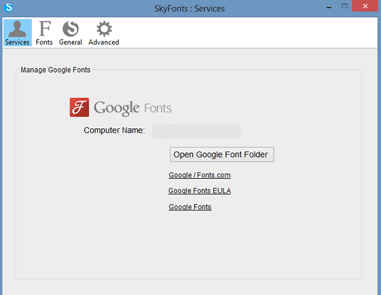Open the Google Fonts EULA link

[199, 191]
